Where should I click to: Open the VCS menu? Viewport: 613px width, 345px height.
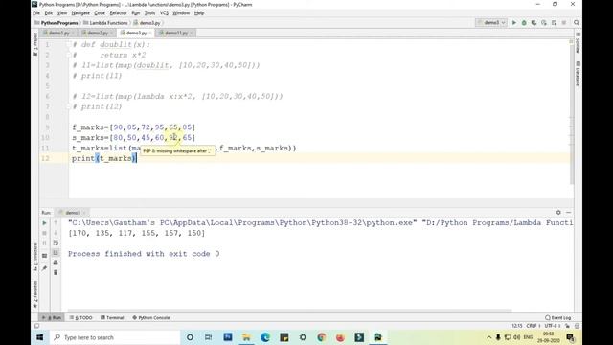164,12
